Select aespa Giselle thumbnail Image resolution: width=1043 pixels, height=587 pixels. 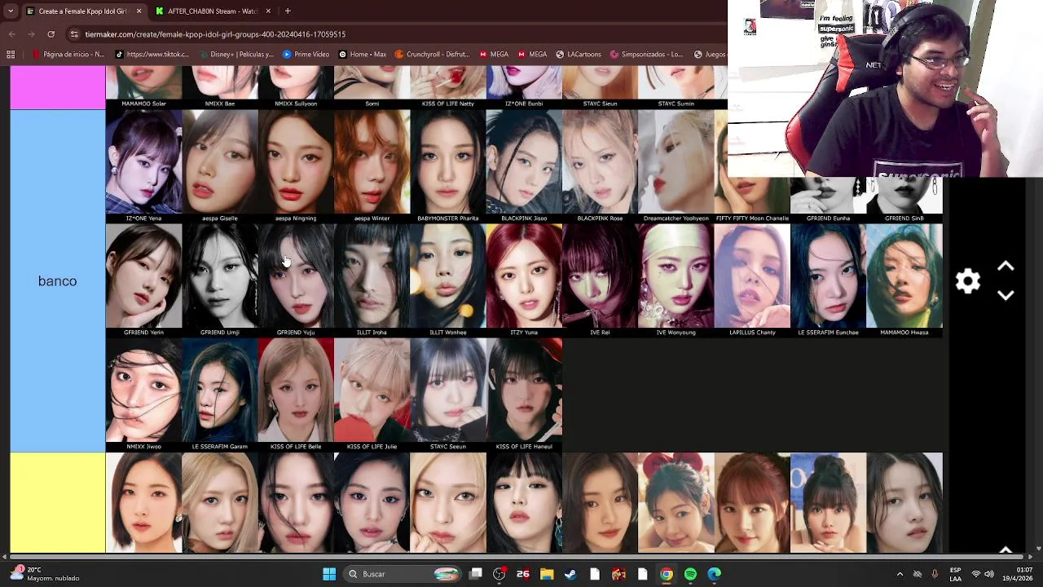[219, 166]
